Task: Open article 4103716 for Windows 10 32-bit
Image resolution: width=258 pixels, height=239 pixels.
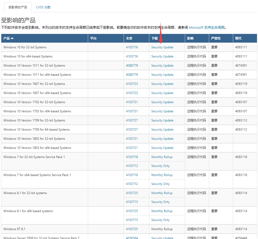Action: pyautogui.click(x=132, y=47)
